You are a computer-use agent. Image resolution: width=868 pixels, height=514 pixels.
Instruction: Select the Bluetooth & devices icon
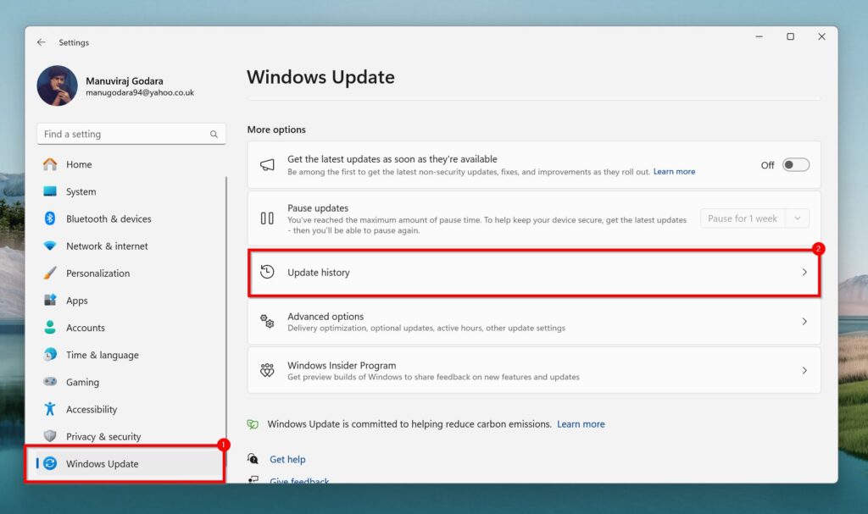click(50, 218)
